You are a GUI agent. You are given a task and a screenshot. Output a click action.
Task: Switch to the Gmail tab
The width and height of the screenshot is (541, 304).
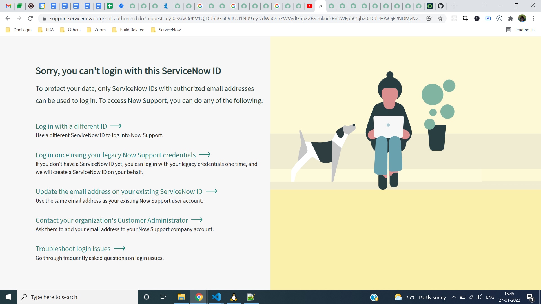point(8,6)
